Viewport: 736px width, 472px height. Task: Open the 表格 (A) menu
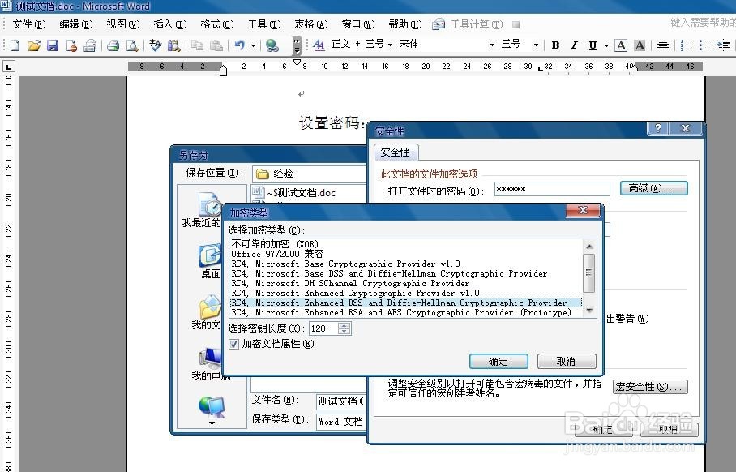(x=310, y=24)
